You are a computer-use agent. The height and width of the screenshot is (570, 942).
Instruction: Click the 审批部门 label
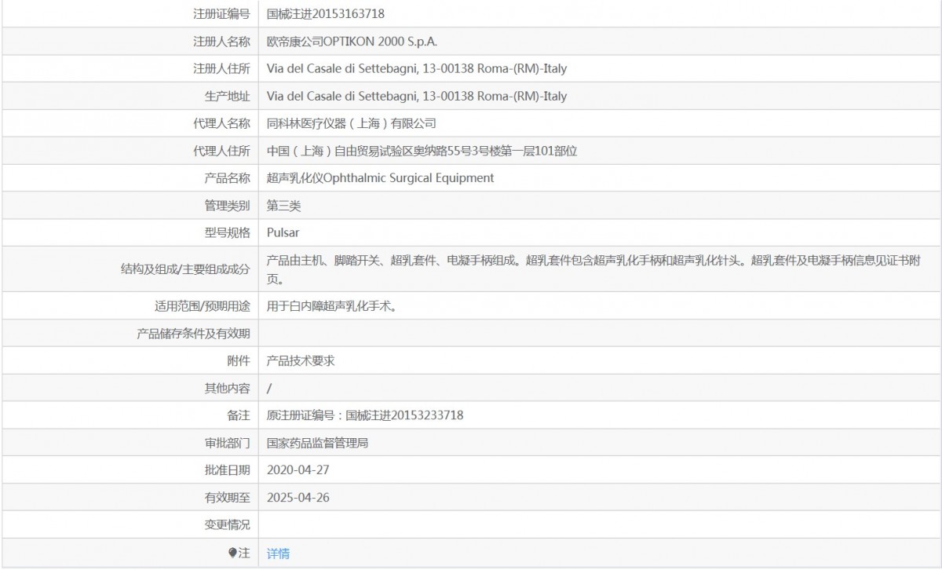[x=227, y=443]
